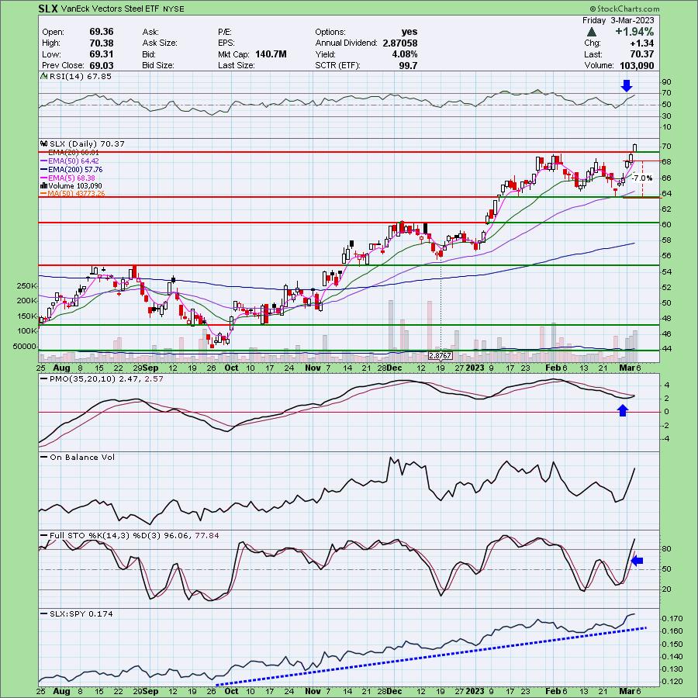
Task: Click the SCTR (ETF) value 99.7
Action: click(408, 65)
